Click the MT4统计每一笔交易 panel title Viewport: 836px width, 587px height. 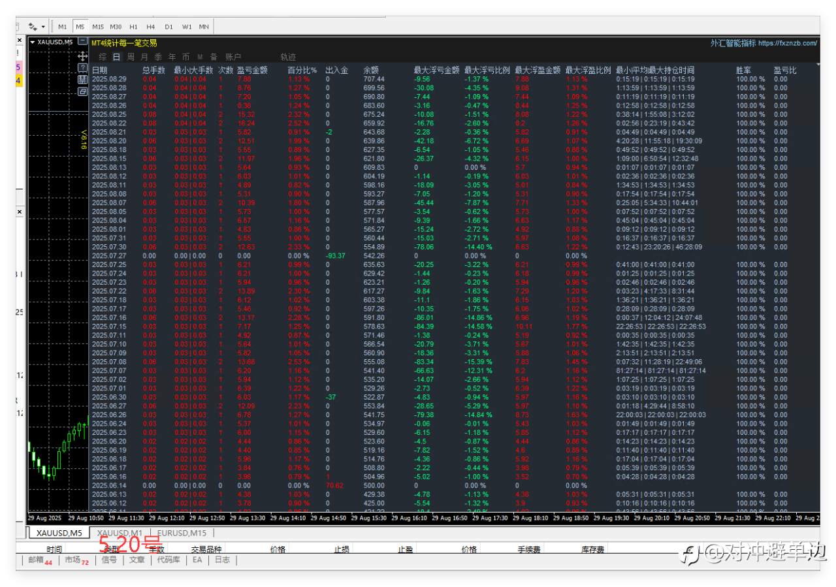pyautogui.click(x=124, y=43)
